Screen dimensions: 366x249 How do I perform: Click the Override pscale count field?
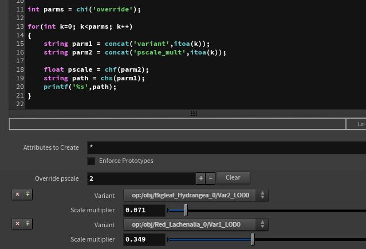coord(141,178)
